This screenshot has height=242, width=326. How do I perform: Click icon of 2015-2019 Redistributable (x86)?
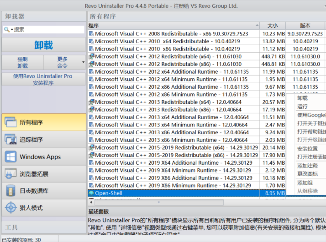[x=91, y=155]
